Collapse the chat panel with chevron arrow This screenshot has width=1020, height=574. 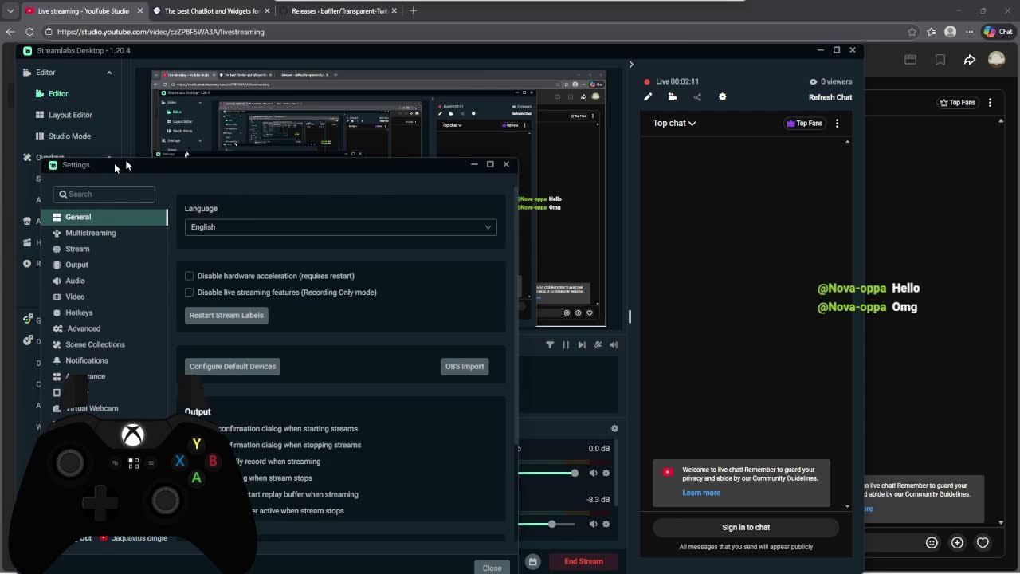pos(631,65)
